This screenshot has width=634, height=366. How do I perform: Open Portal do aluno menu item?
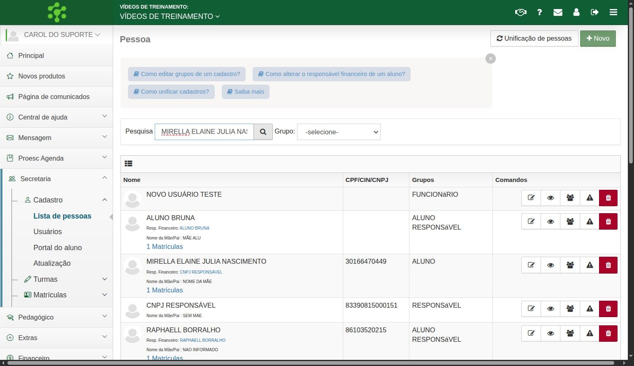click(x=58, y=248)
